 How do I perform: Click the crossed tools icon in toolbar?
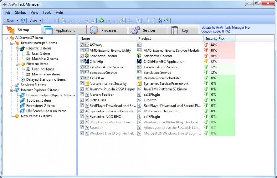122,21
